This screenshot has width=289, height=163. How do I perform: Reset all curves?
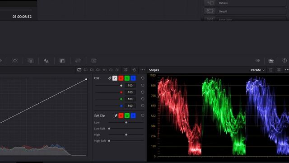pos(135,70)
